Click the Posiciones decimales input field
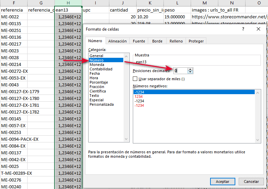This screenshot has height=189, width=268. (180, 71)
